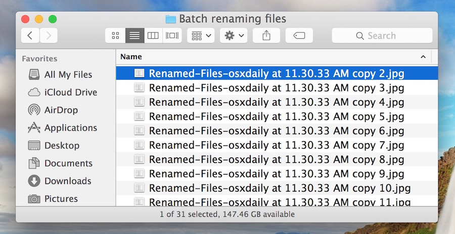Select the file ending copy 10.jpg

(277, 188)
